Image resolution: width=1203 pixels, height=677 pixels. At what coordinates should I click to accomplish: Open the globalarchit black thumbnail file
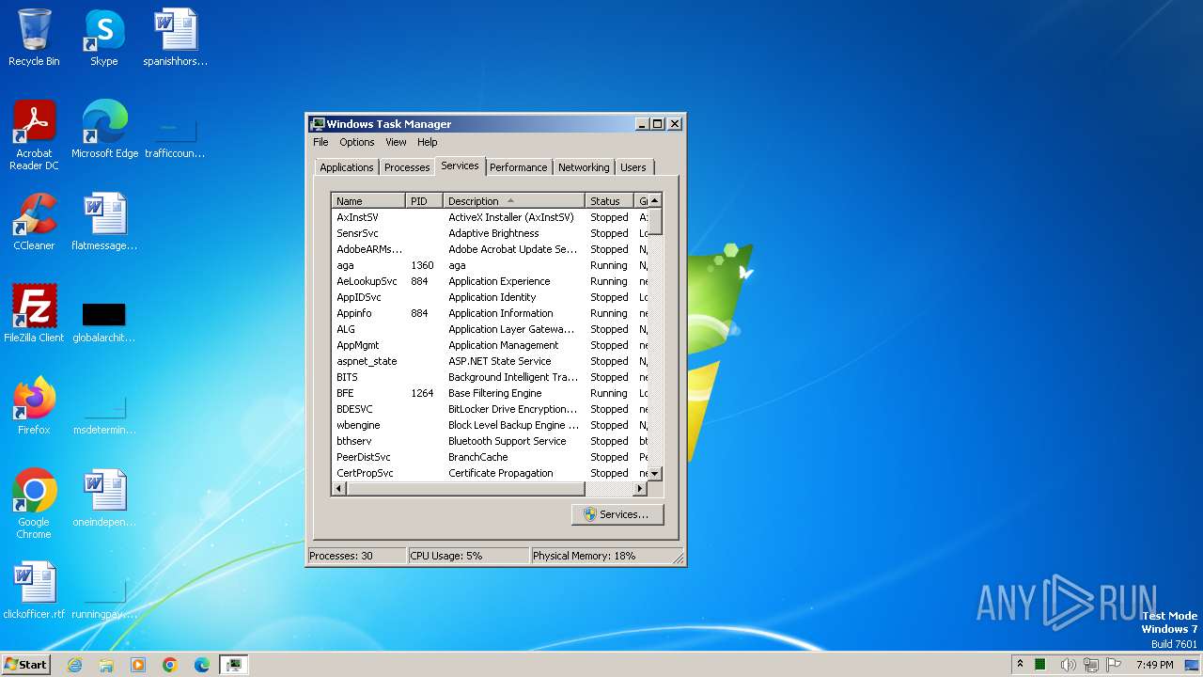coord(104,322)
